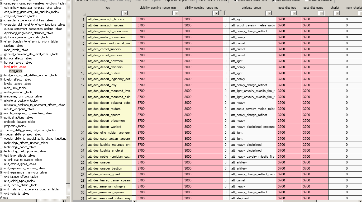Click the att_des_onager_bastion key cell

pos(109,168)
